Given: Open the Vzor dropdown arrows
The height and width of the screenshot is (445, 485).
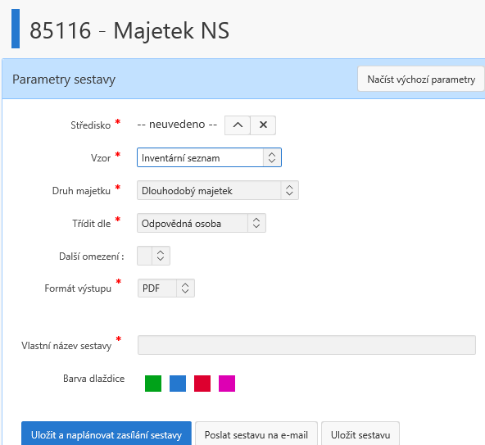Looking at the screenshot, I should (x=272, y=157).
